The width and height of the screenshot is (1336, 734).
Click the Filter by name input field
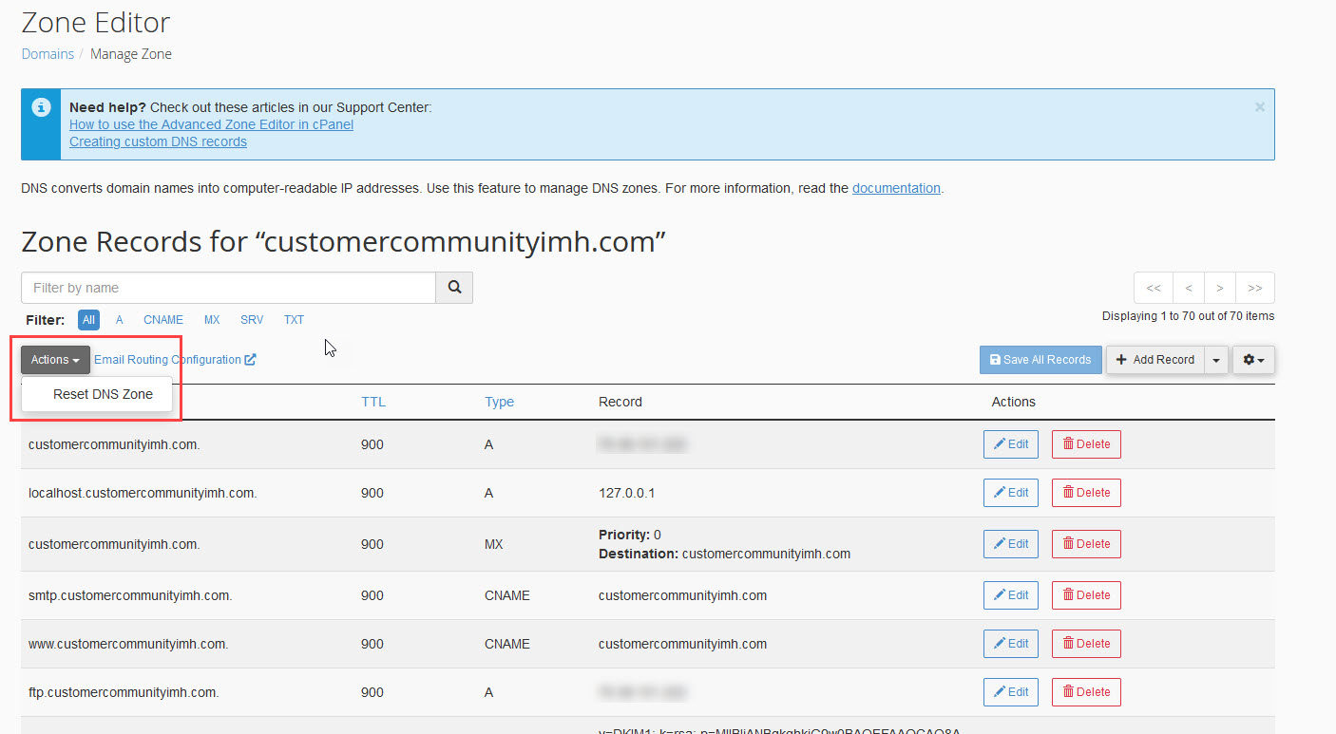(228, 288)
